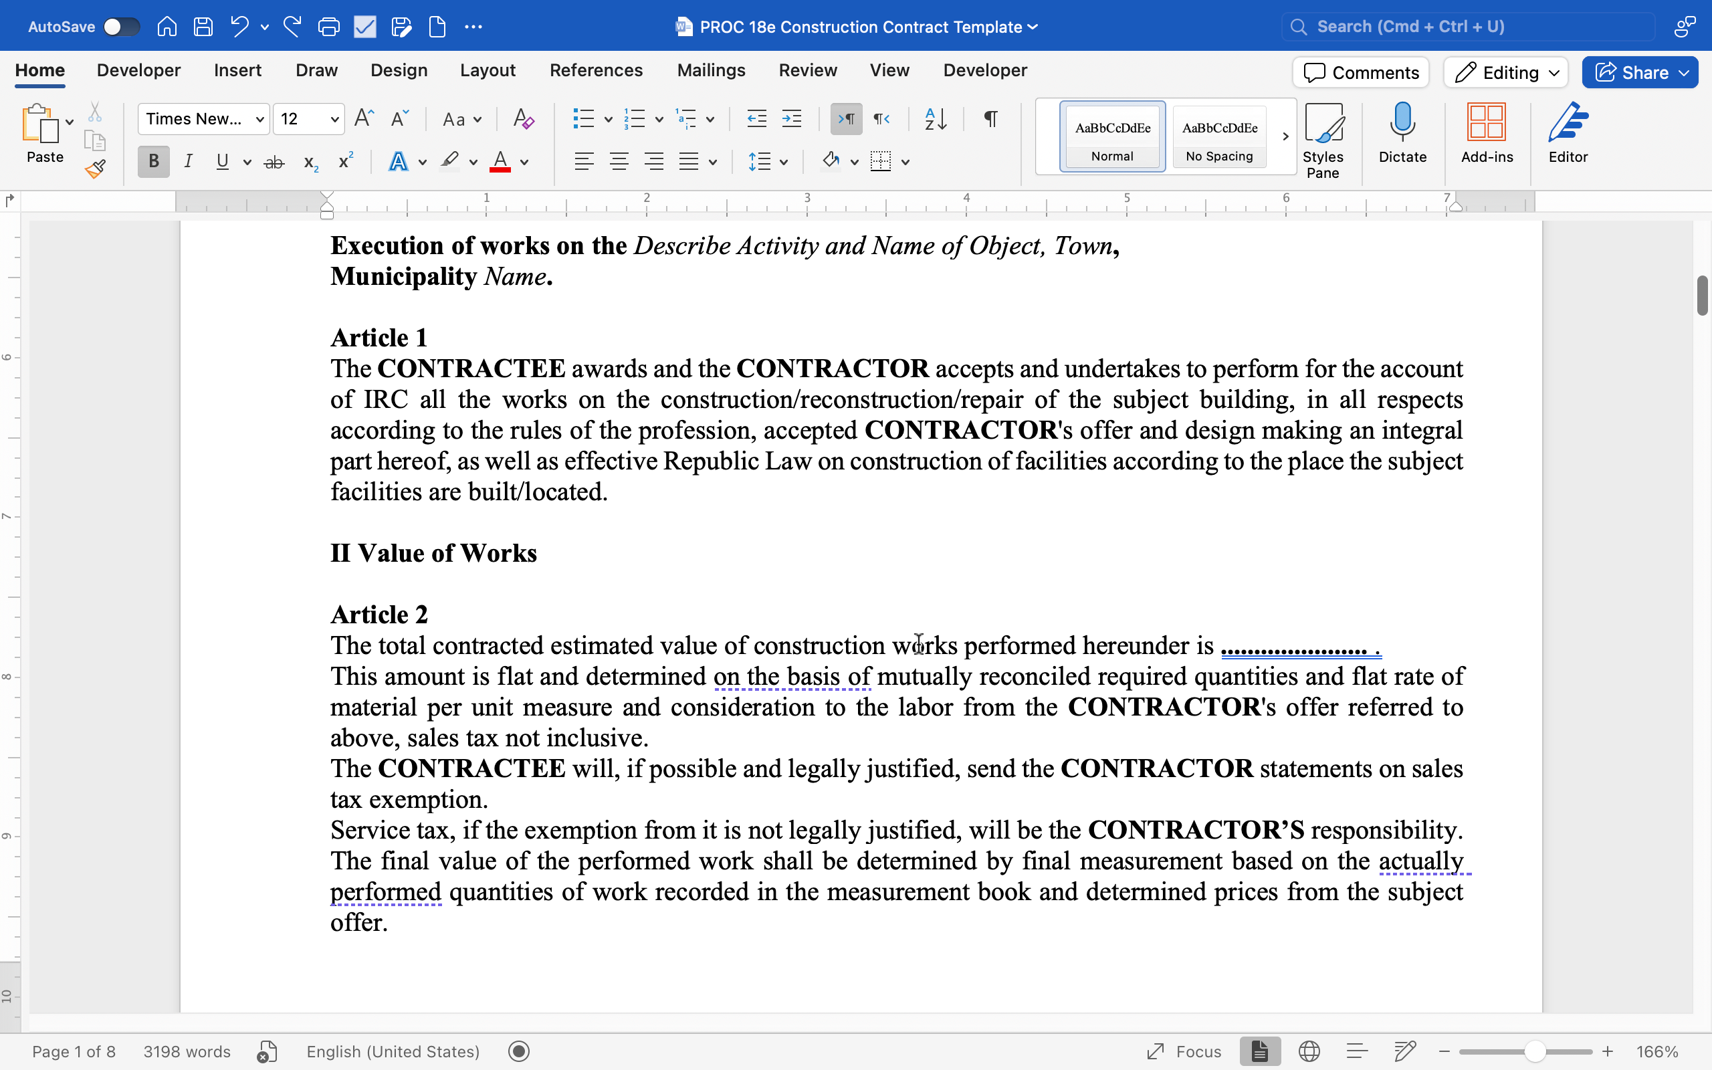Viewport: 1712px width, 1070px height.
Task: Open the font name dropdown
Action: [203, 119]
